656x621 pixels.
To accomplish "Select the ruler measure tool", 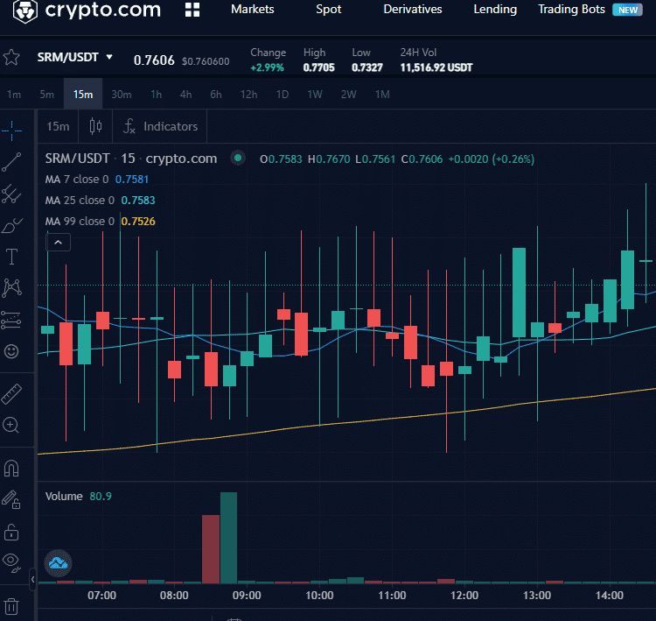I will coord(11,394).
